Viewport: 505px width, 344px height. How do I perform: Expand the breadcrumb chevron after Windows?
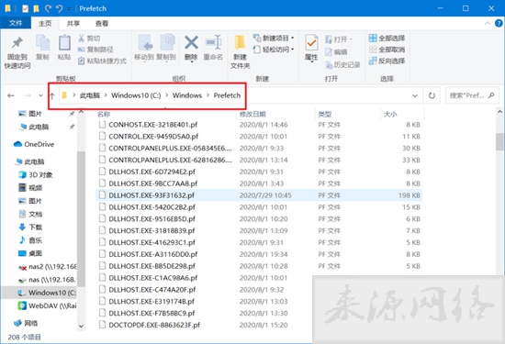point(208,95)
